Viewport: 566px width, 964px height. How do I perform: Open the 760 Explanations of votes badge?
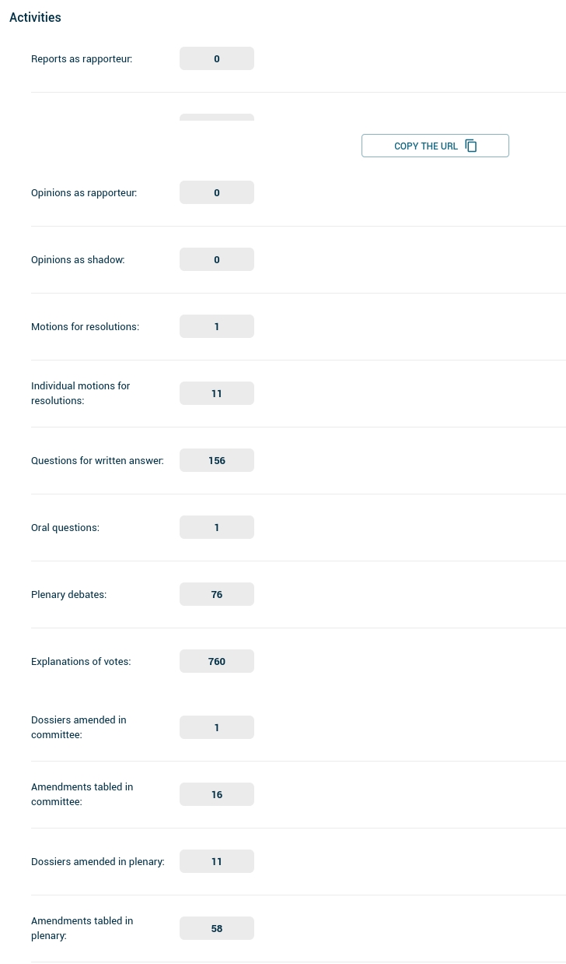[217, 661]
